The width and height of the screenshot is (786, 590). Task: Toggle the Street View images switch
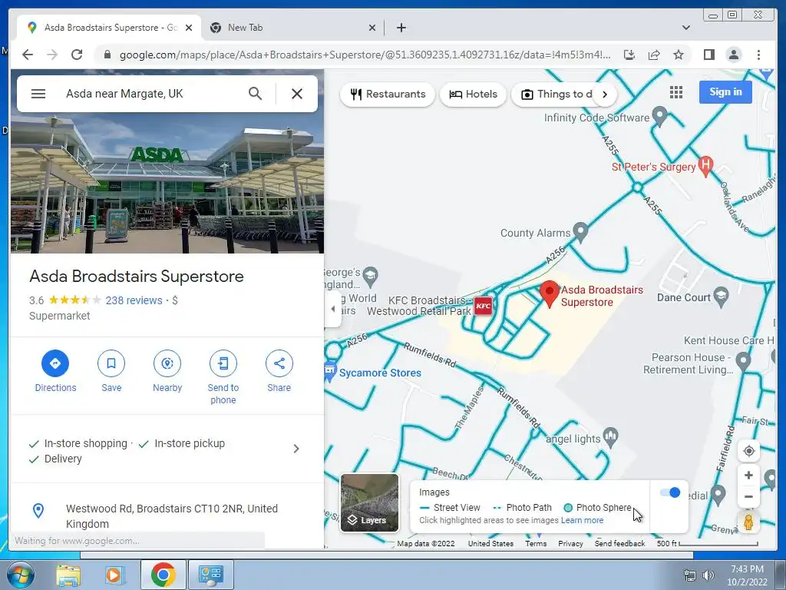(670, 492)
